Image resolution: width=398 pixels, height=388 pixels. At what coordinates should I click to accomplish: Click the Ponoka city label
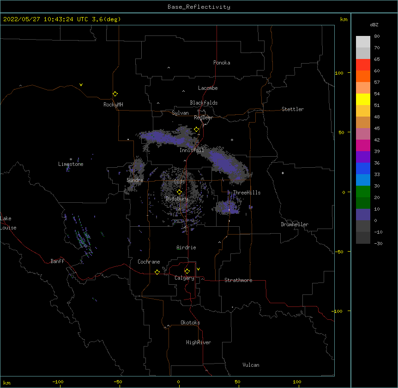point(222,63)
